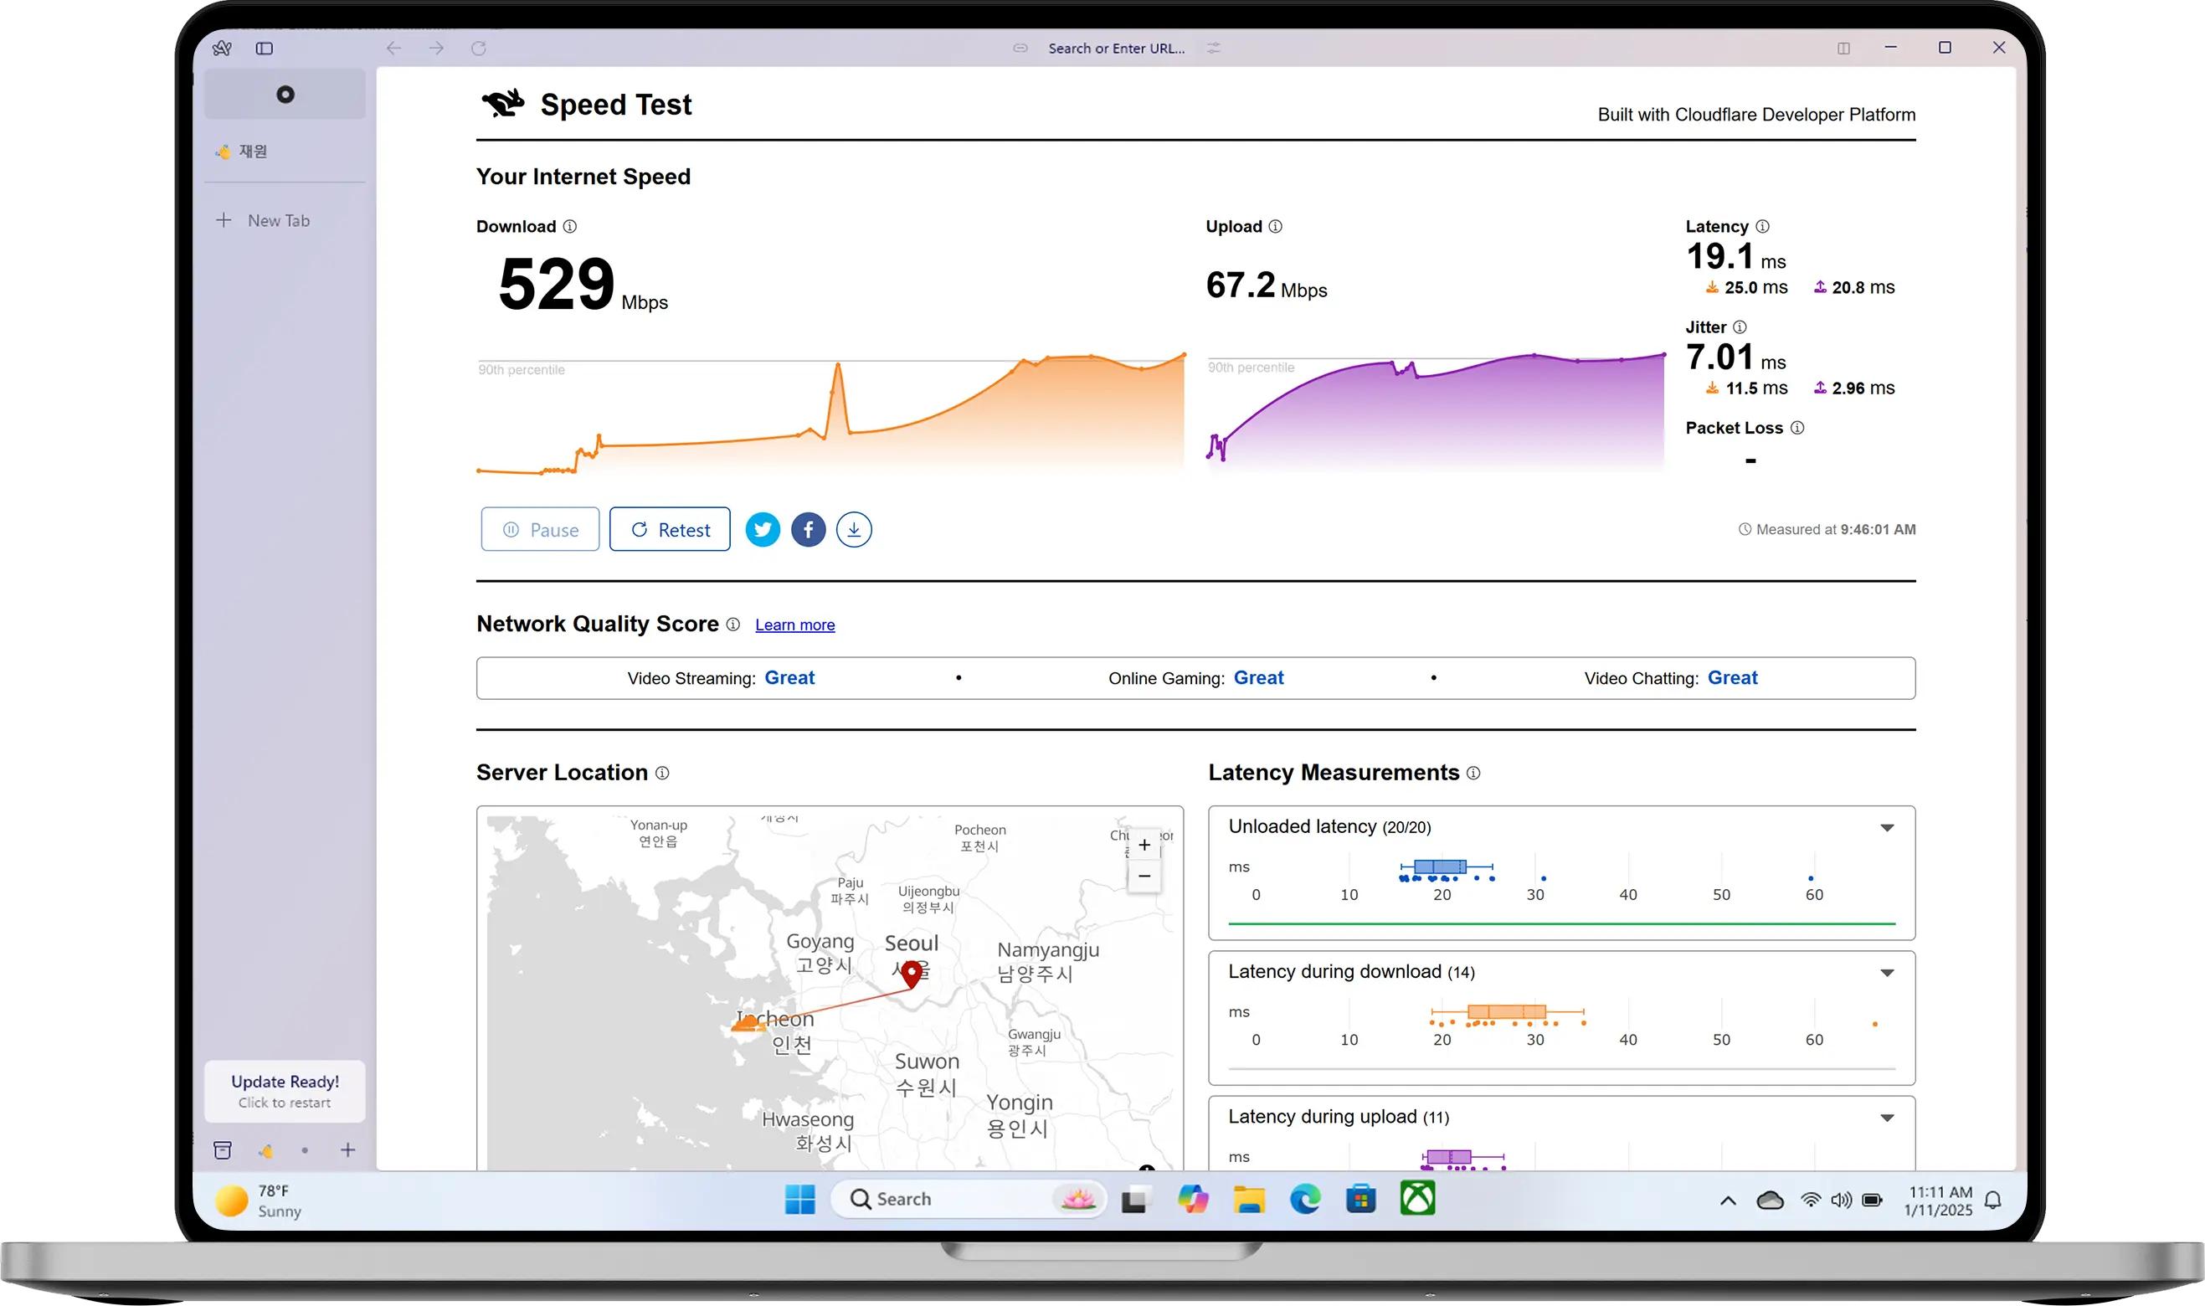This screenshot has width=2205, height=1306.
Task: Click the download results icon
Action: point(854,530)
